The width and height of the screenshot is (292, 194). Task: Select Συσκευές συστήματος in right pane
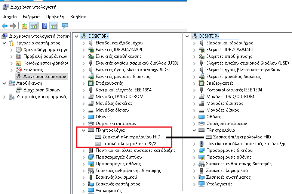point(228,177)
